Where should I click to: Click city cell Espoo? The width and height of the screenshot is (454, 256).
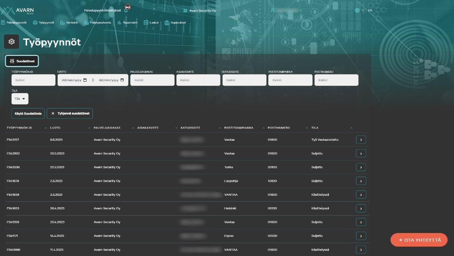point(229,236)
